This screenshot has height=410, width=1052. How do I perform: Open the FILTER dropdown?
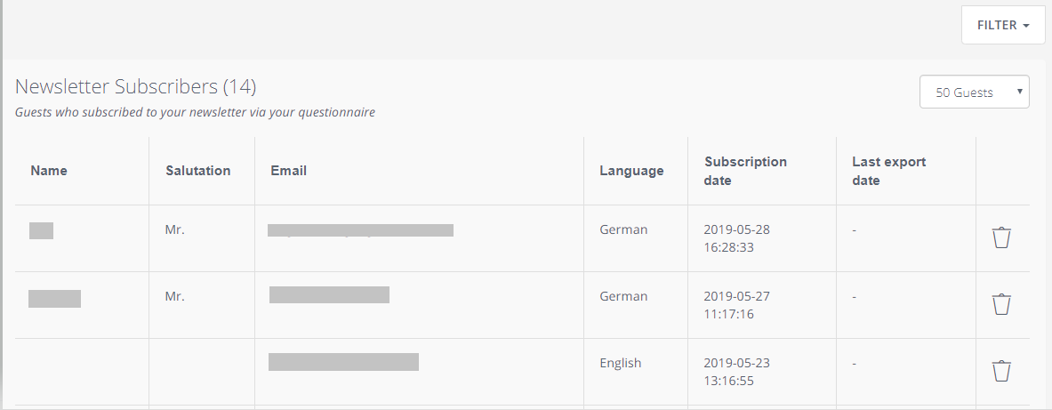point(1003,26)
